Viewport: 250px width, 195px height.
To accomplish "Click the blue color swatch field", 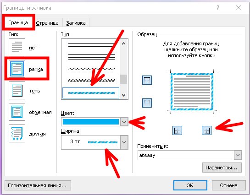I will click(91, 122).
